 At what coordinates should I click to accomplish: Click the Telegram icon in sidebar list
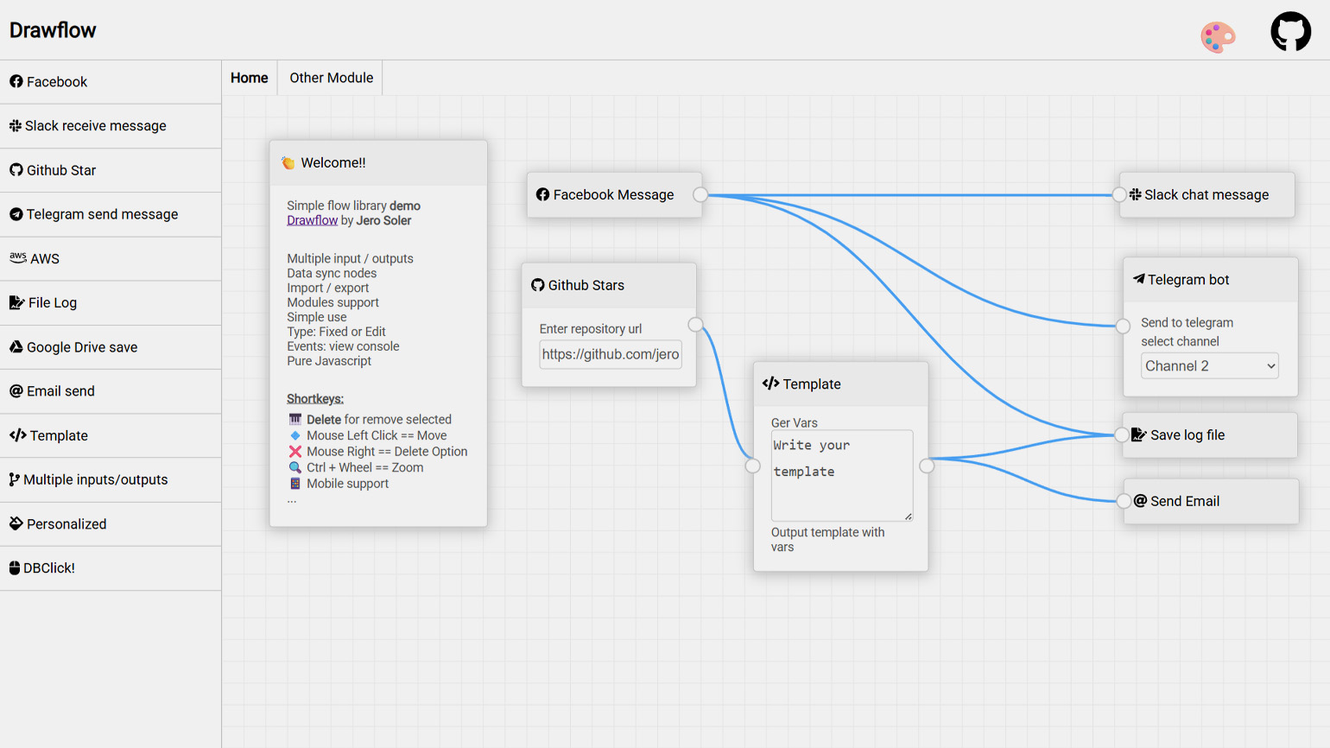point(16,214)
